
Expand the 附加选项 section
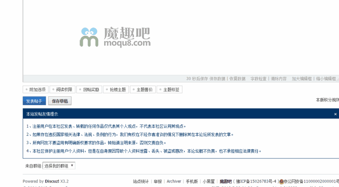click(x=35, y=90)
